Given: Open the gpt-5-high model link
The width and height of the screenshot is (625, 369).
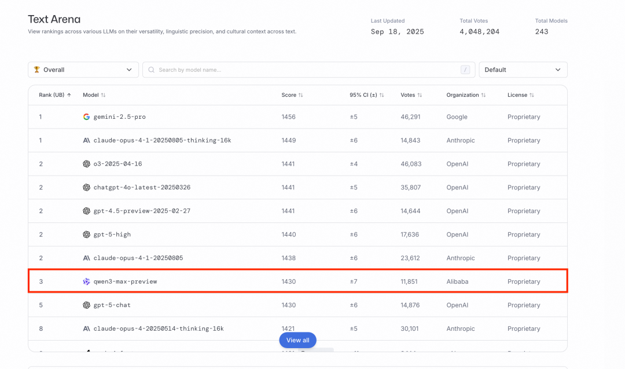Looking at the screenshot, I should (x=112, y=235).
